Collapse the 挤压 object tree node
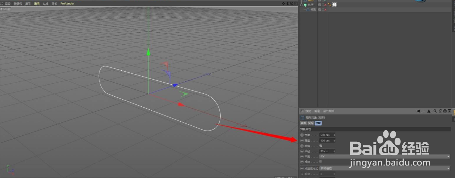Screen dimensions: 455x178 point(301,5)
